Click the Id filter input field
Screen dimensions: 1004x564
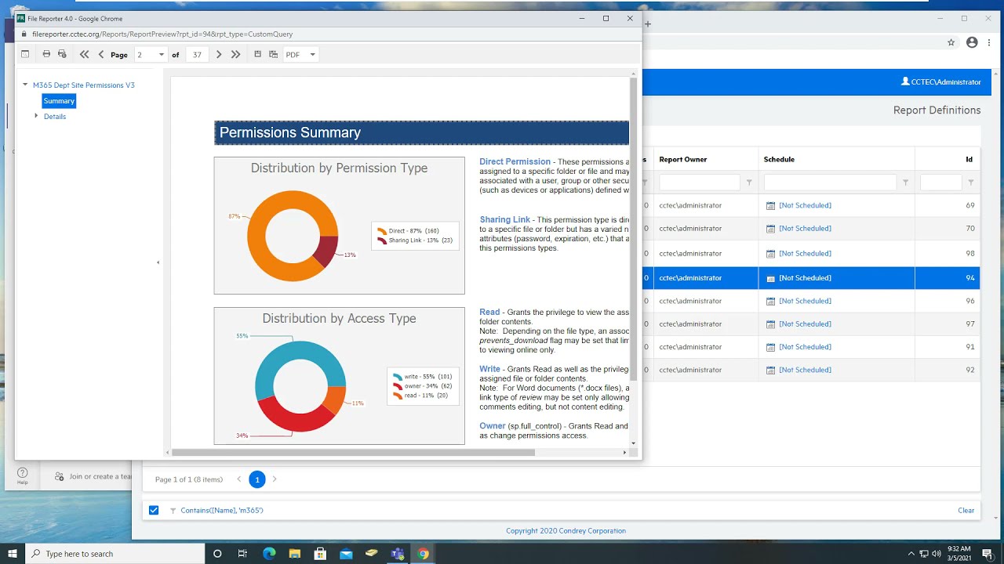[940, 183]
